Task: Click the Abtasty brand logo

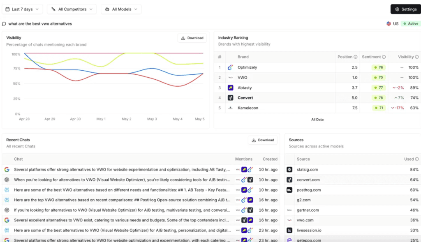Action: (x=230, y=88)
